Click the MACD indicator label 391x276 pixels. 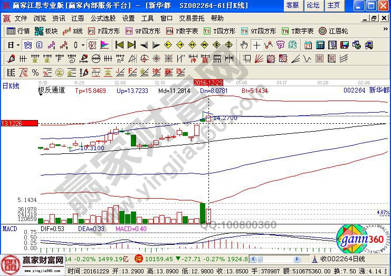click(11, 228)
